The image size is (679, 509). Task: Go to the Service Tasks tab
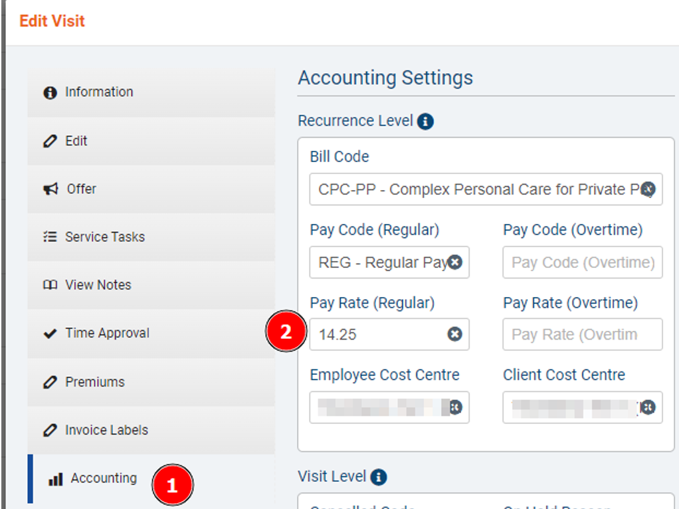tap(151, 237)
